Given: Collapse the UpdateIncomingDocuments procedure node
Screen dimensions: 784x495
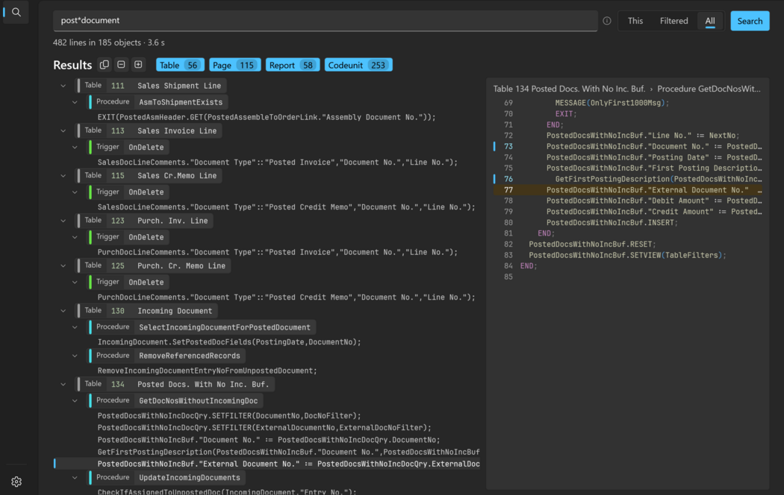Looking at the screenshot, I should [75, 478].
